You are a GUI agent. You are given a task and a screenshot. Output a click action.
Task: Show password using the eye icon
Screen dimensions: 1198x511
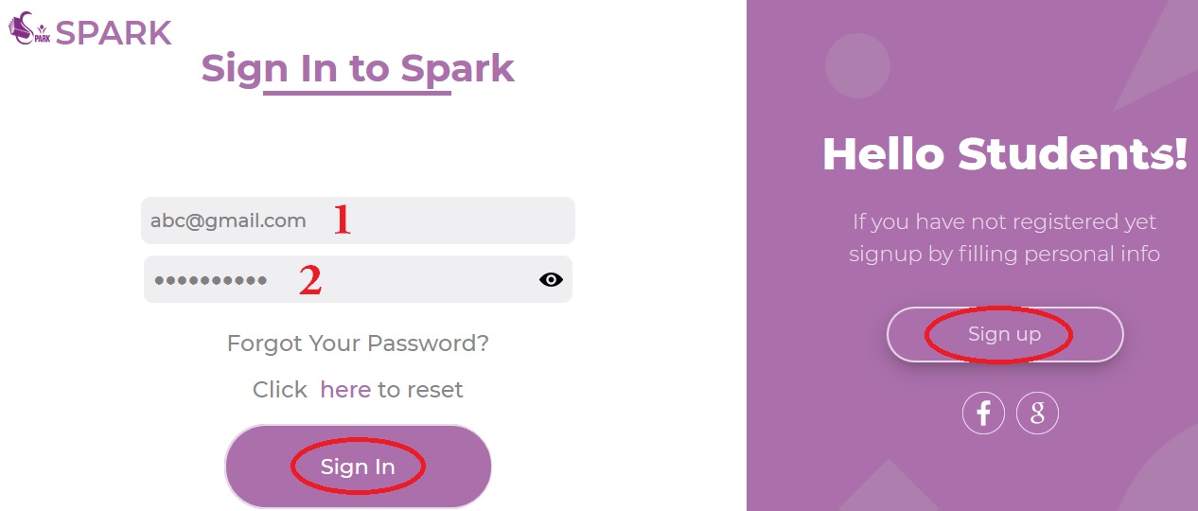551,279
